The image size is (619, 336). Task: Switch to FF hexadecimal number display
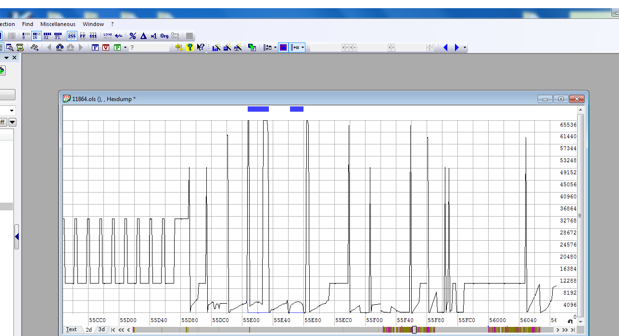pyautogui.click(x=83, y=36)
